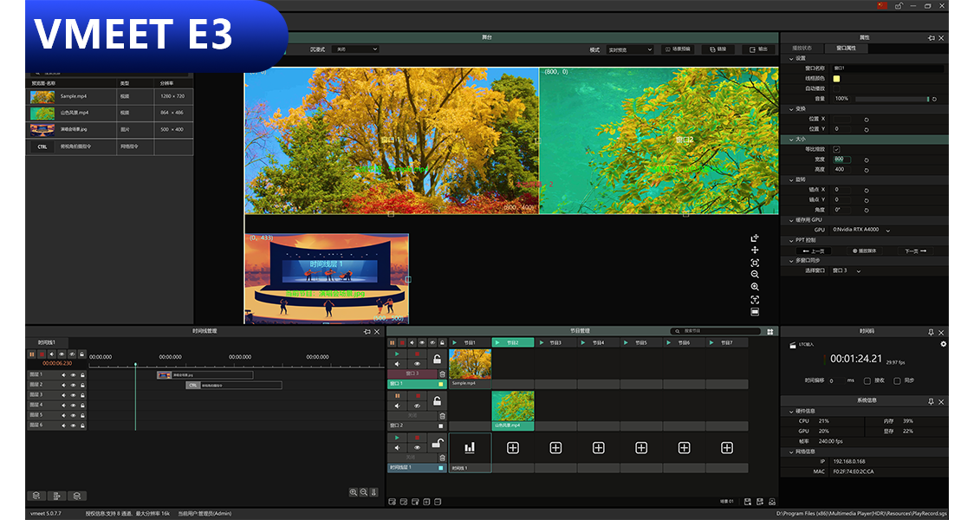Enable the 自动播放 checkbox
974x520 pixels.
click(836, 88)
